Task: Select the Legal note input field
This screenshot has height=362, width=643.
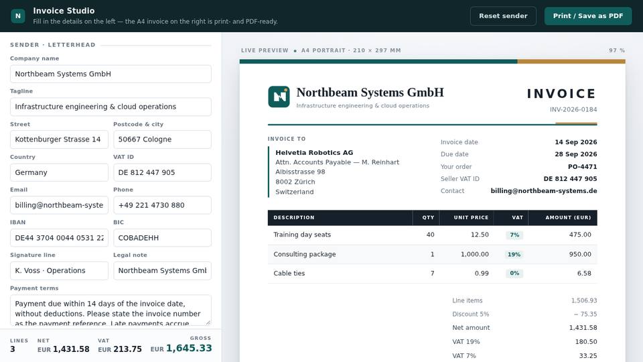Action: (162, 270)
